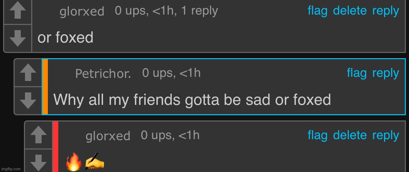Delete glorxed's emoji comment

coord(350,136)
